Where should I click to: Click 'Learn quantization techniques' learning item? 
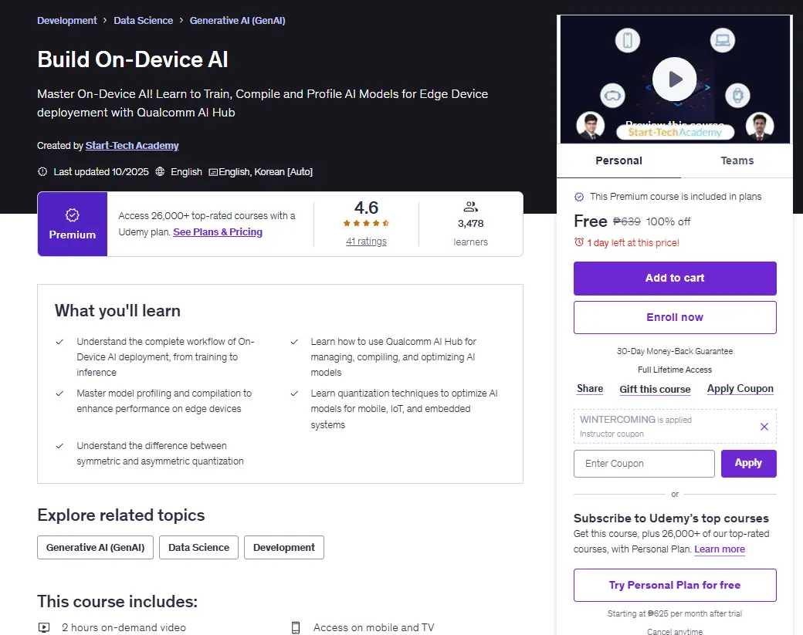pos(404,409)
